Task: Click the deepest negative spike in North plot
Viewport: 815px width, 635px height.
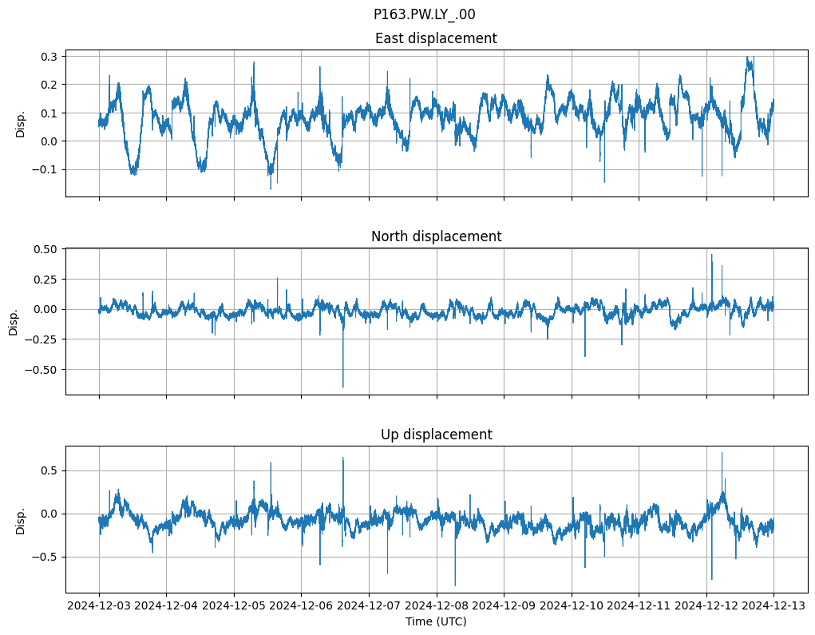Action: [343, 385]
